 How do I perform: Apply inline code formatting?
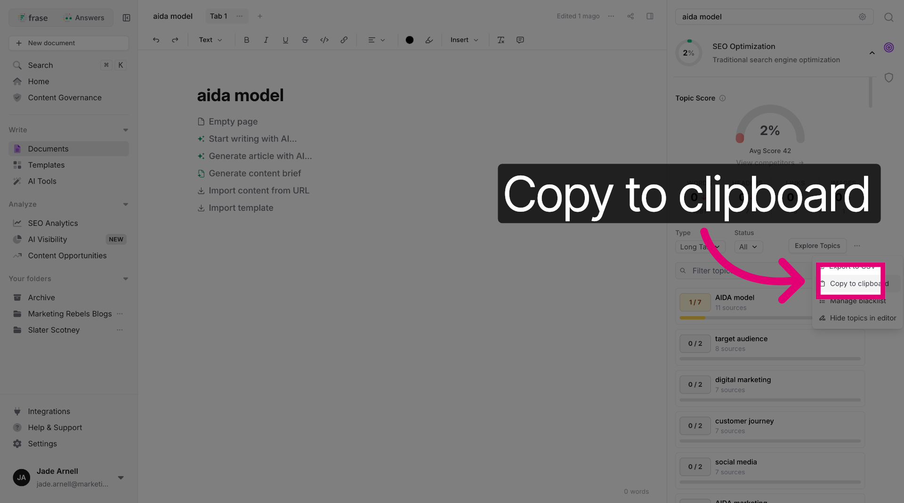point(324,40)
